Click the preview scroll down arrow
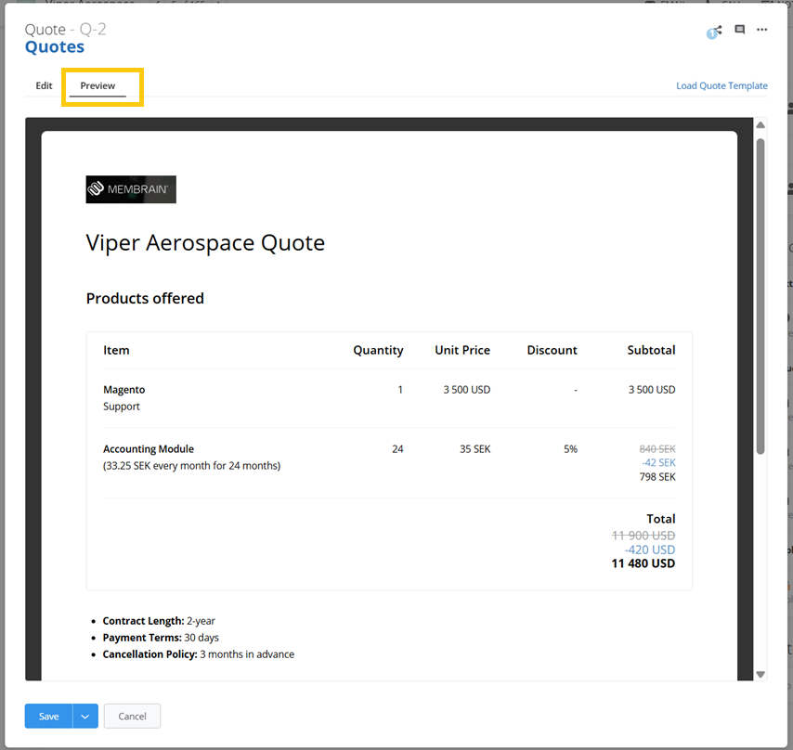793x750 pixels. point(760,675)
